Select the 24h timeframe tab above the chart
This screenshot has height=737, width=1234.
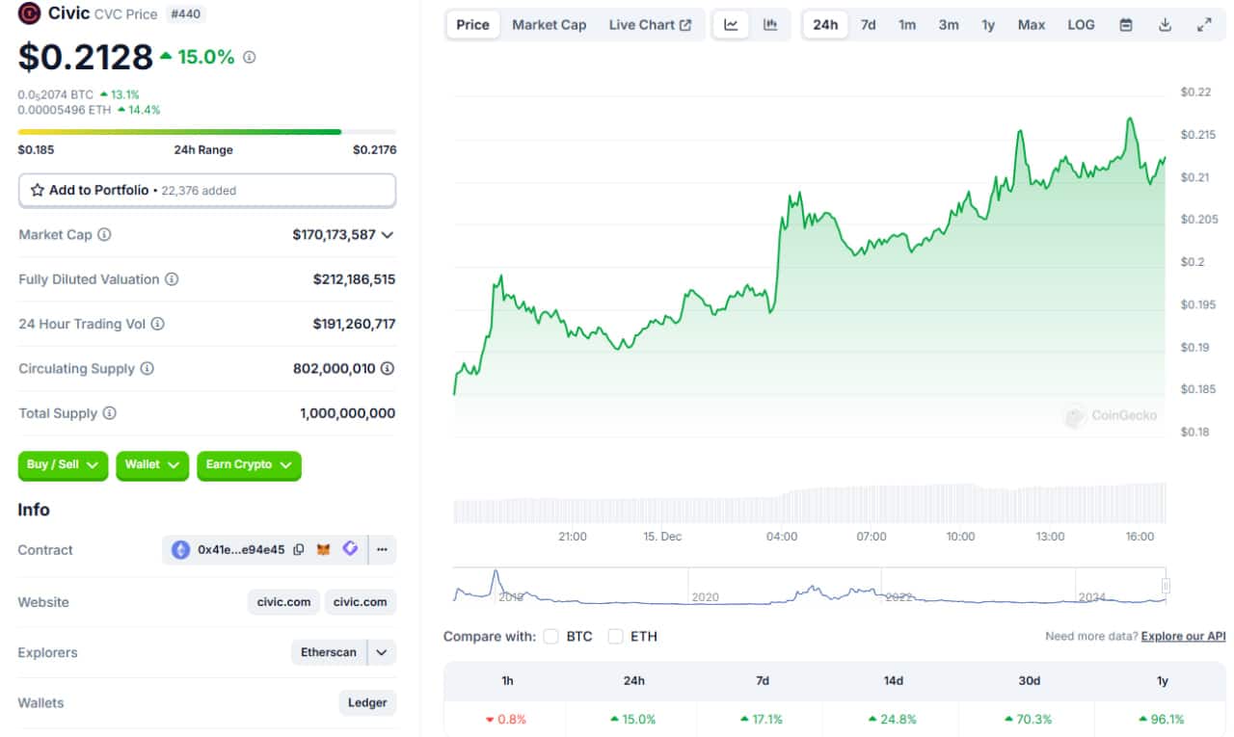(x=825, y=25)
